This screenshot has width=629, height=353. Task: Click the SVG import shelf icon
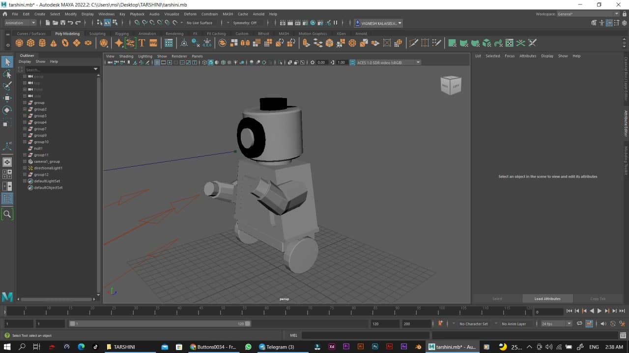(x=153, y=43)
